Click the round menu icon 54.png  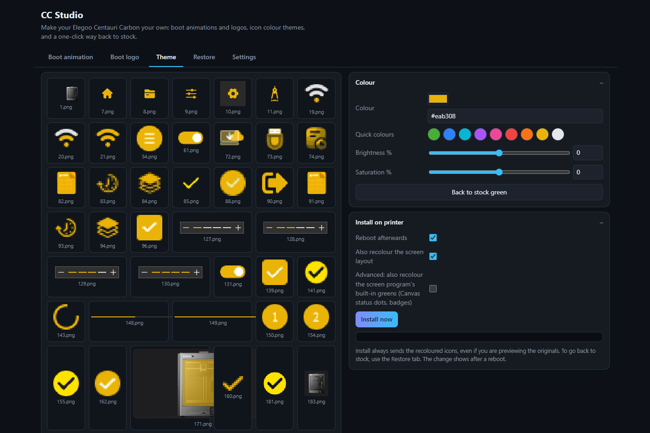click(x=150, y=143)
